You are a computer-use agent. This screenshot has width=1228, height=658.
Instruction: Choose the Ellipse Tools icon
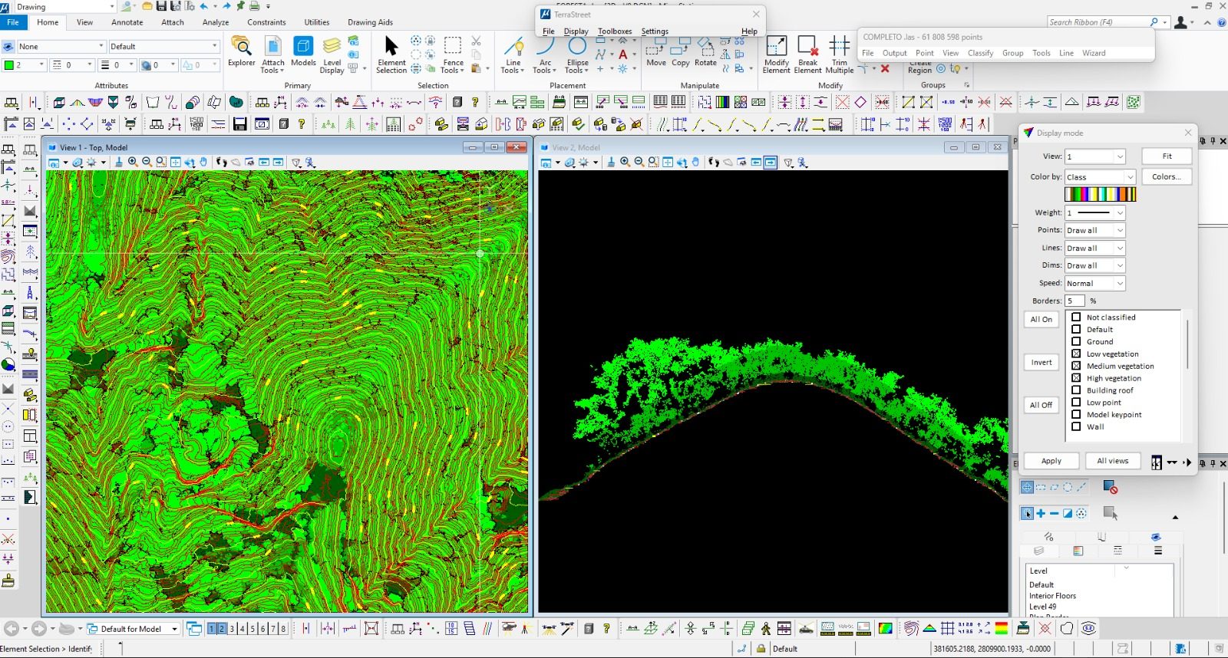[577, 54]
